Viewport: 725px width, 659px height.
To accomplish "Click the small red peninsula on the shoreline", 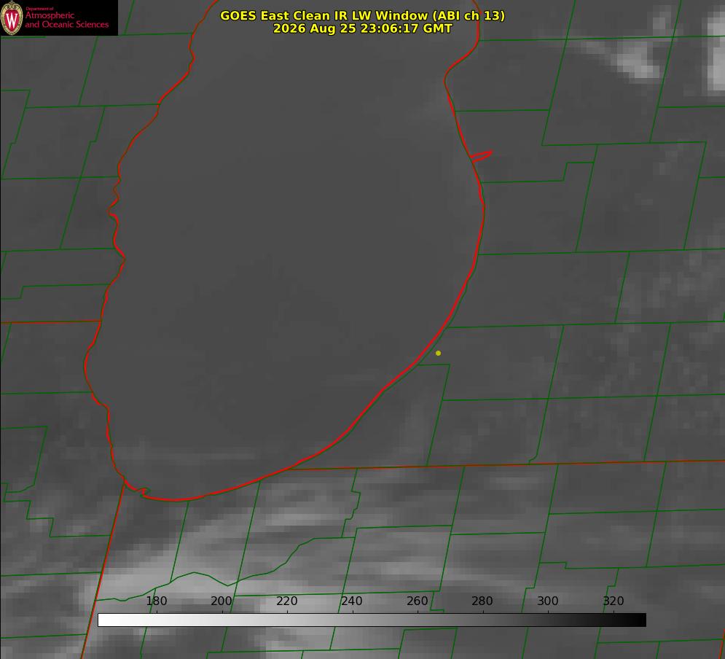I will [x=482, y=156].
